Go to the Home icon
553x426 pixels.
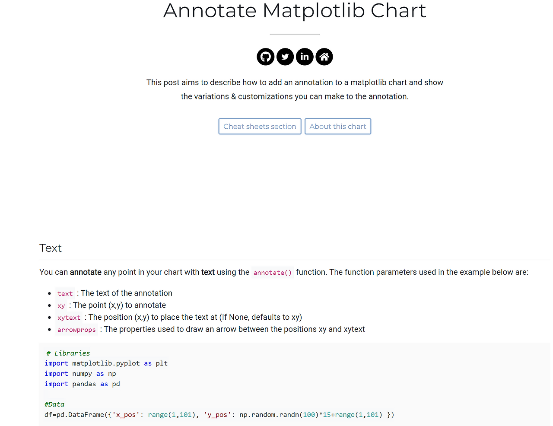pyautogui.click(x=324, y=57)
